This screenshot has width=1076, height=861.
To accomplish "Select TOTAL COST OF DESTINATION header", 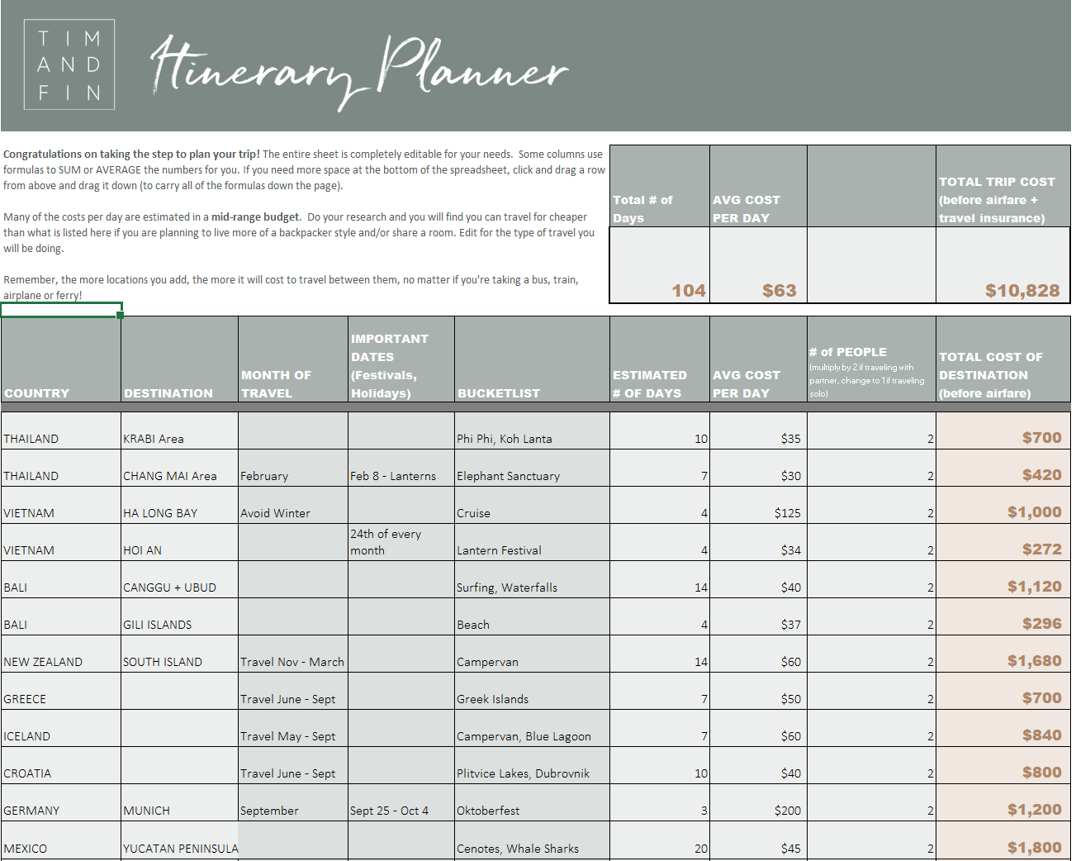I will [x=1003, y=359].
